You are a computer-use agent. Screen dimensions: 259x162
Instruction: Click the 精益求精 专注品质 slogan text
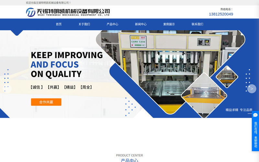239,110
